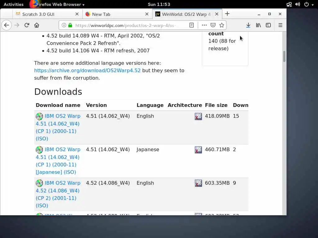Save page to Pocket
Screen dimensions: 318x238
click(213, 25)
